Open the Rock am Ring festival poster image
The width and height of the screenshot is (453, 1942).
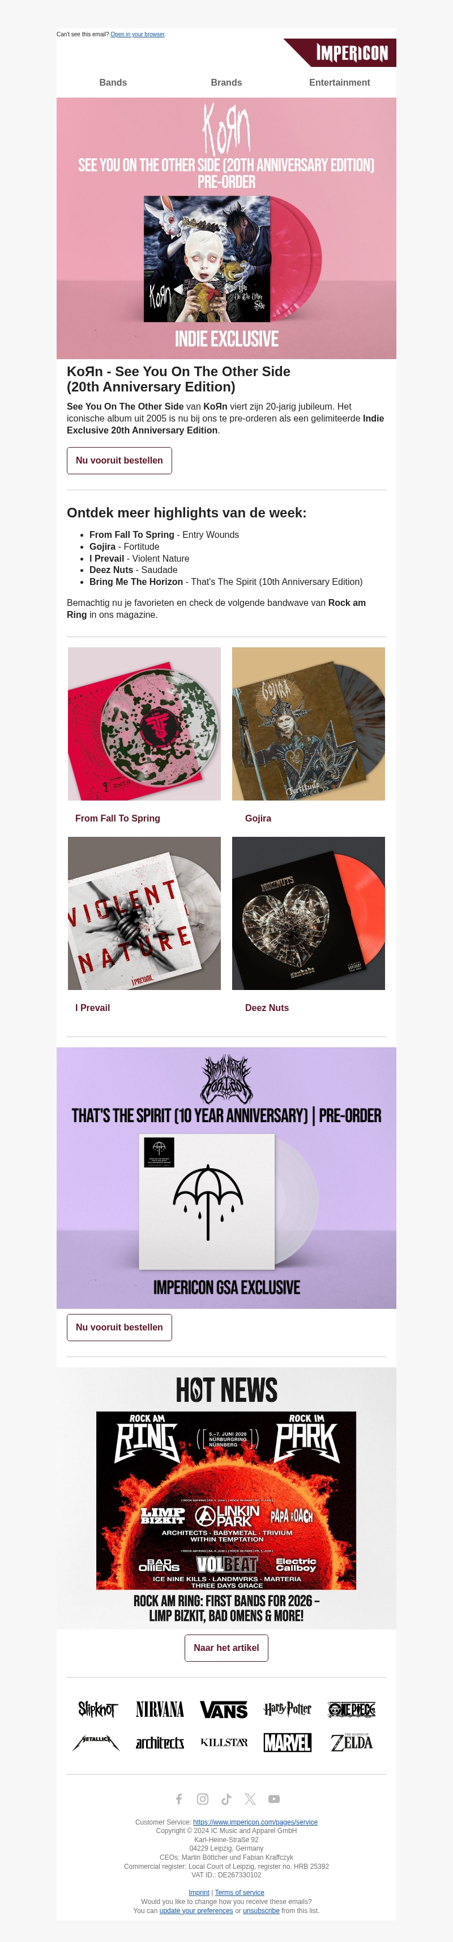[226, 1500]
